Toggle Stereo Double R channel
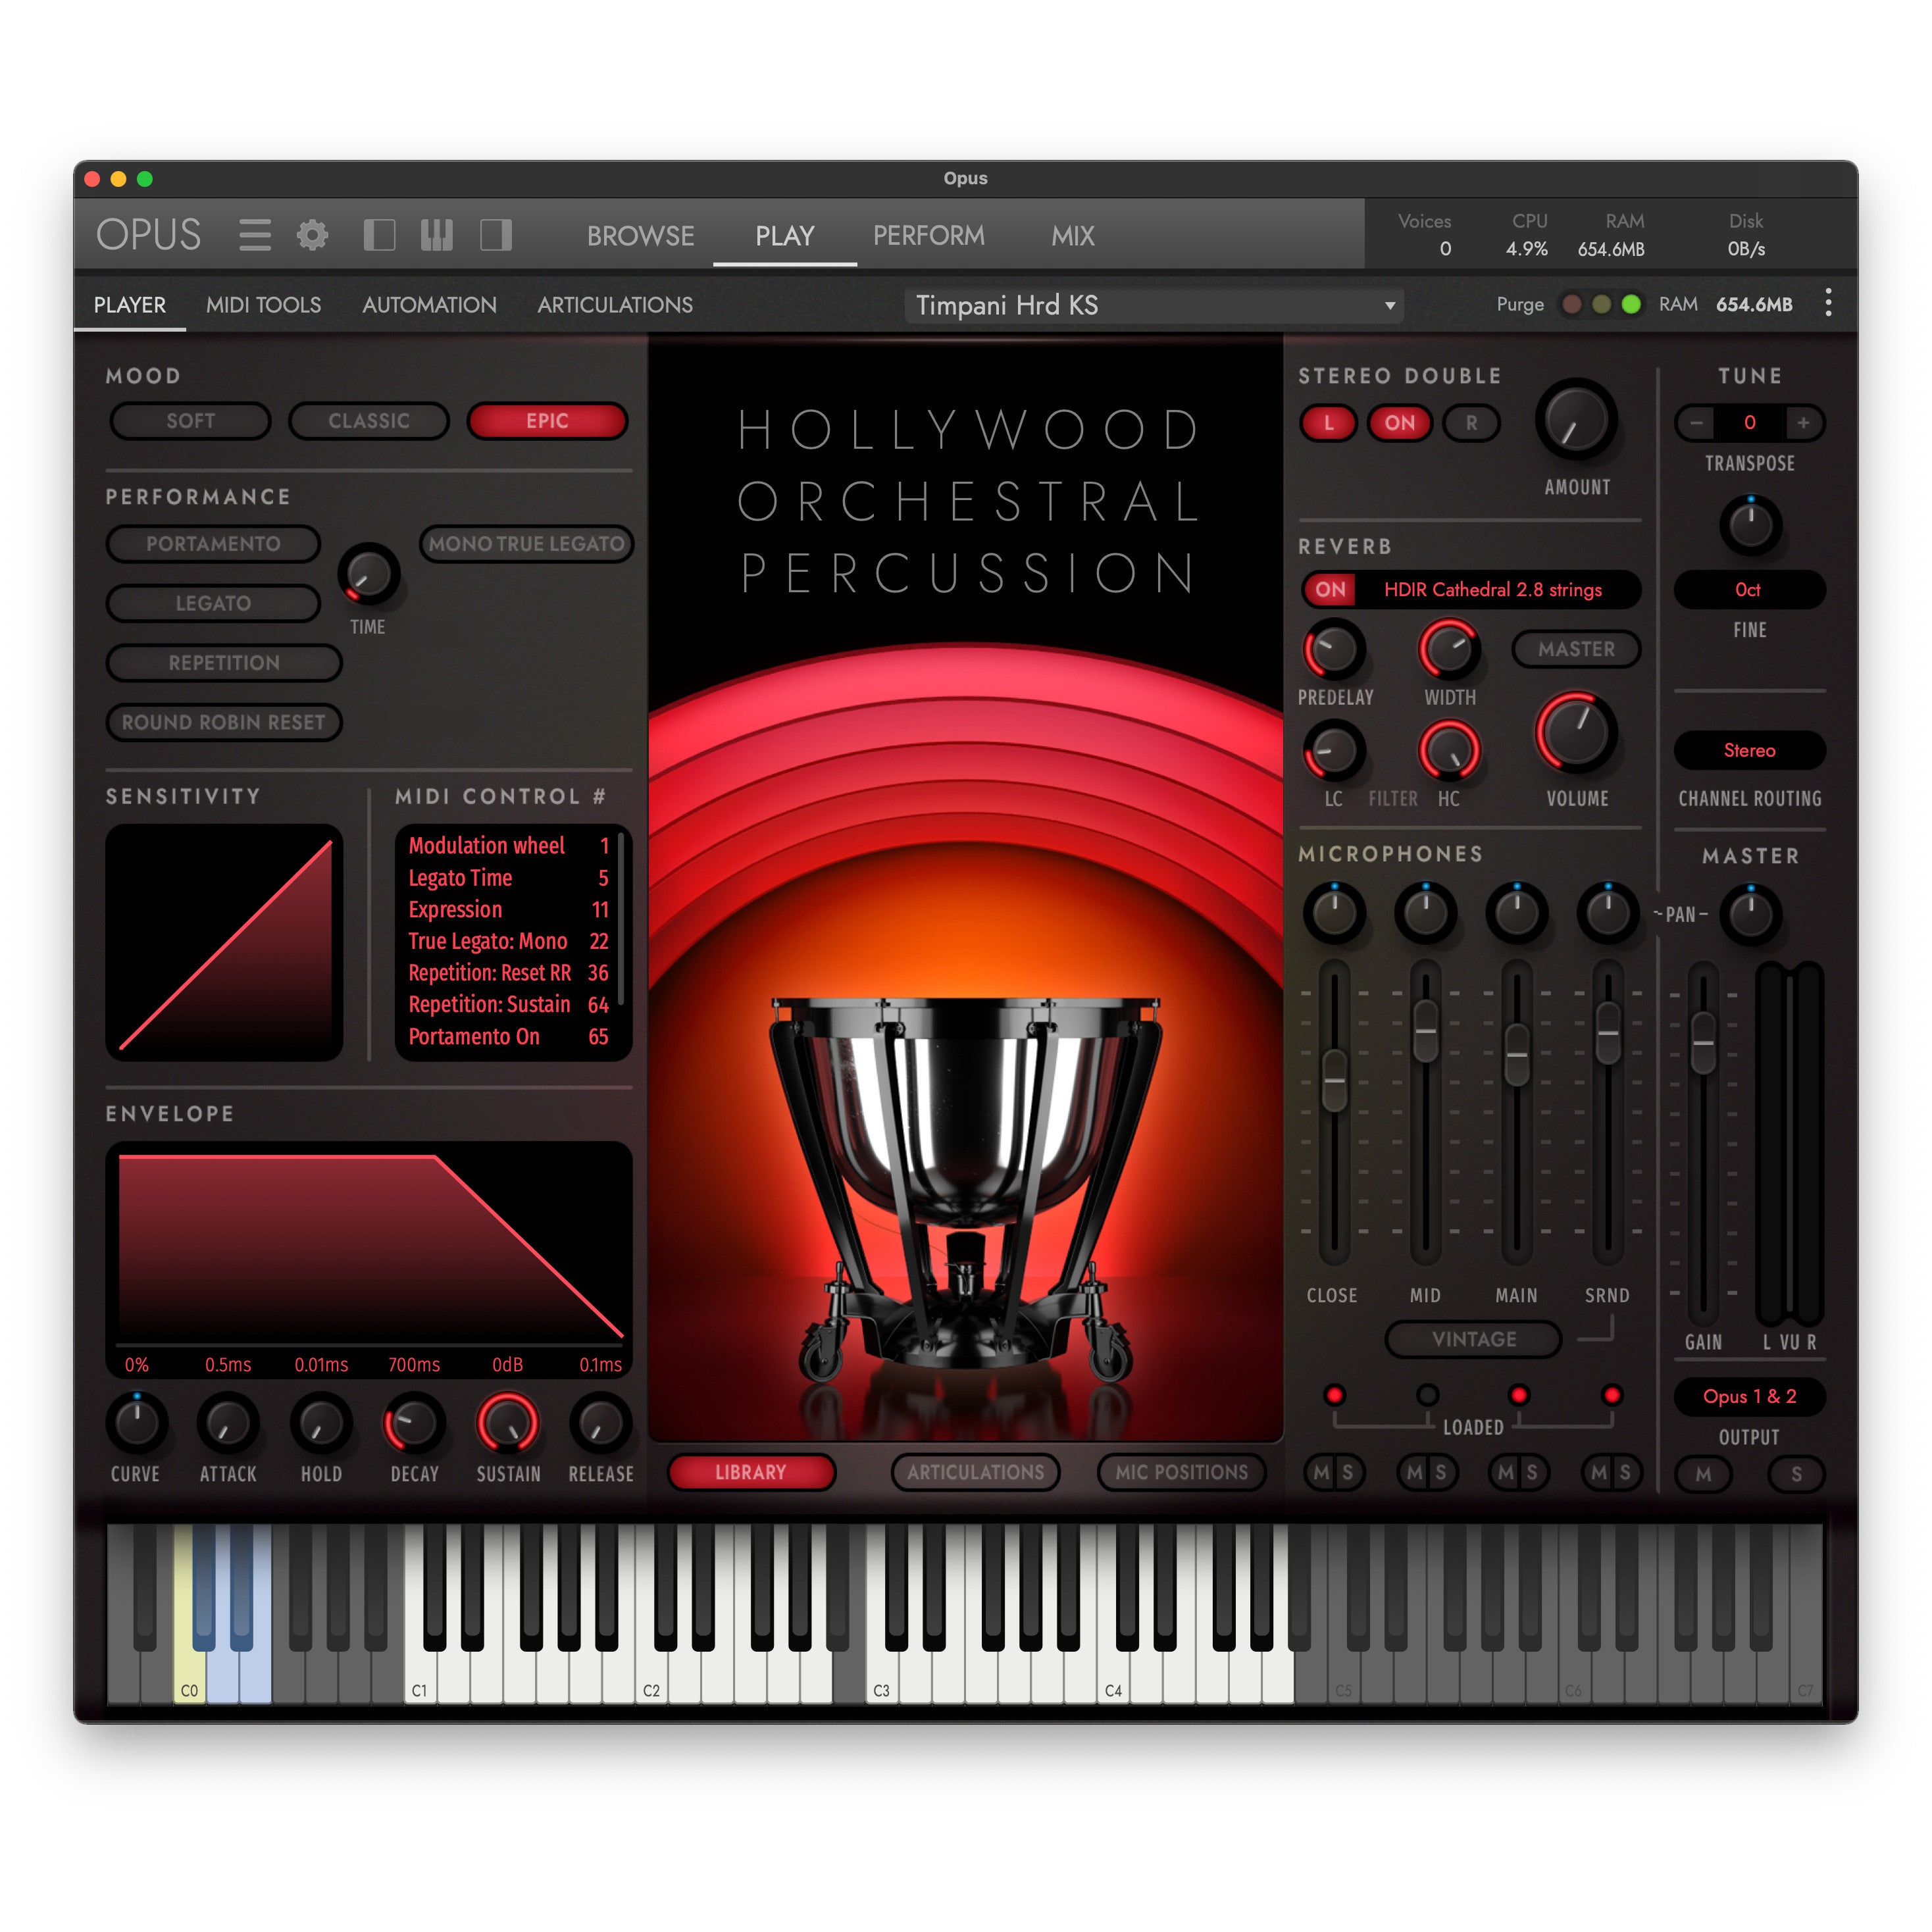Screen dimensions: 1932x1932 [1471, 422]
